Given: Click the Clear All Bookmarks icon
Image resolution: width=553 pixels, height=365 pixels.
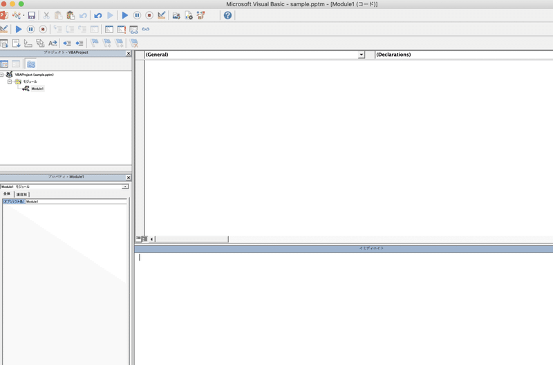Looking at the screenshot, I should [x=134, y=43].
